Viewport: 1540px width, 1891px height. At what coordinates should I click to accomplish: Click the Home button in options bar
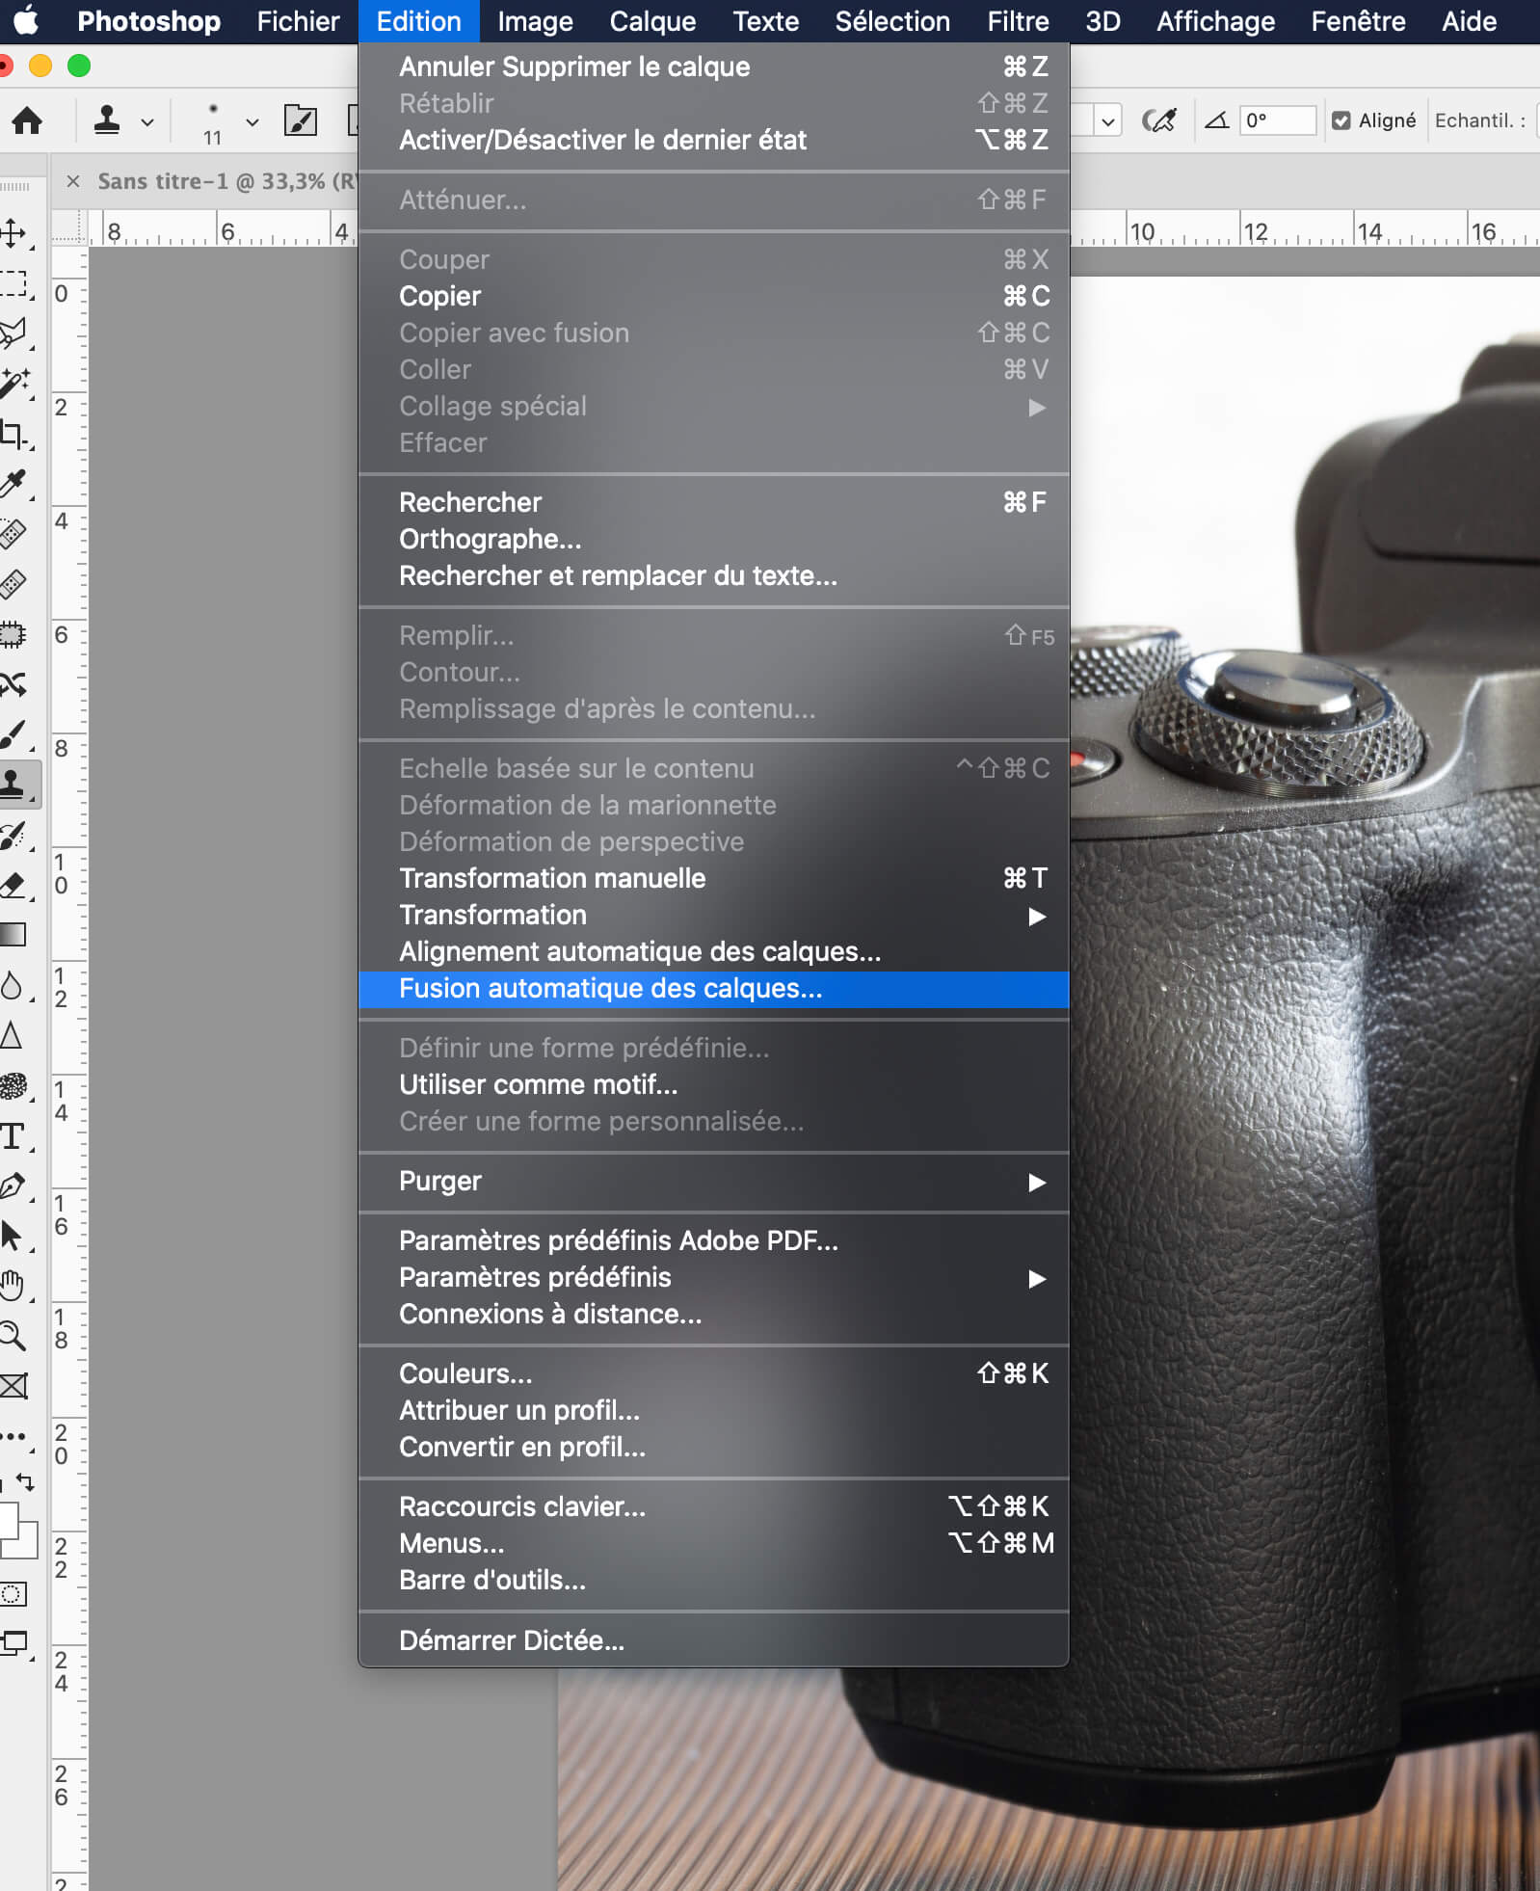[27, 120]
